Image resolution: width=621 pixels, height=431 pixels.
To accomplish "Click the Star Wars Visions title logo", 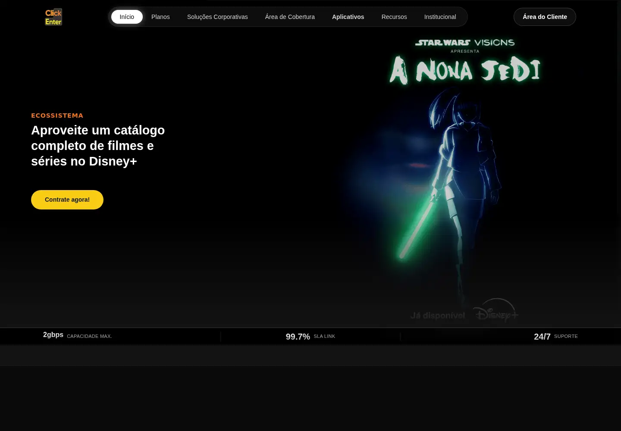I will pos(465,43).
